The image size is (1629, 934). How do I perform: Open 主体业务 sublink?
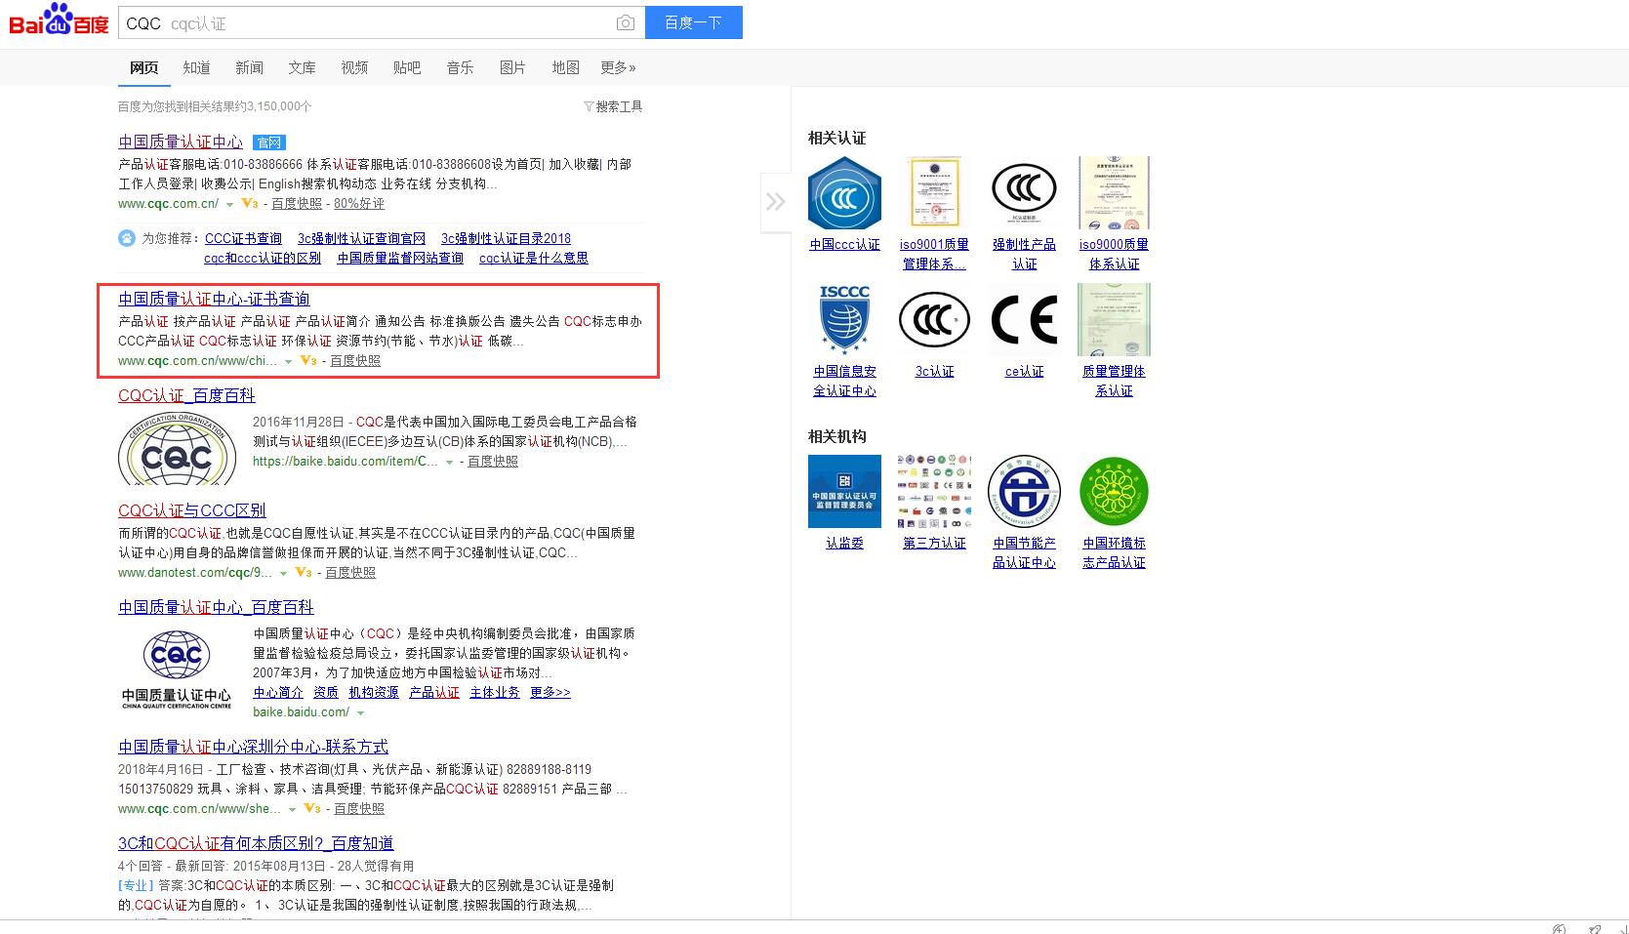(x=495, y=692)
